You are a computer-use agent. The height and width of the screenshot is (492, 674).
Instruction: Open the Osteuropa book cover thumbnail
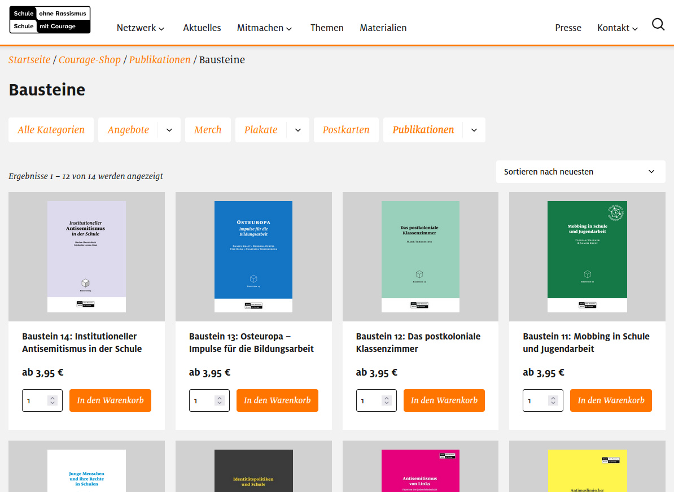(x=253, y=256)
